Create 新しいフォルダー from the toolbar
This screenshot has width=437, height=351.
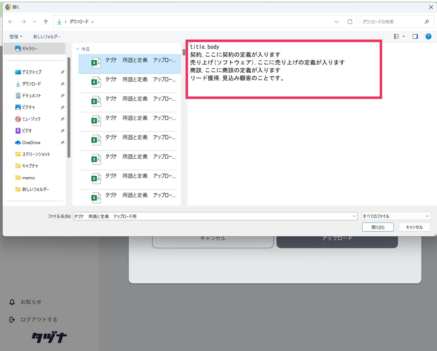(47, 37)
